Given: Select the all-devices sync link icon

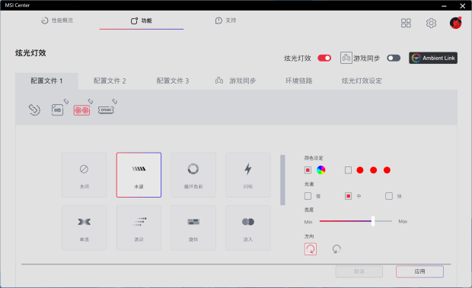Looking at the screenshot, I should click(34, 109).
